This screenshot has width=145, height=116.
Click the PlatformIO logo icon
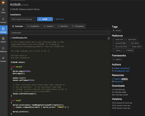coord(3,3)
